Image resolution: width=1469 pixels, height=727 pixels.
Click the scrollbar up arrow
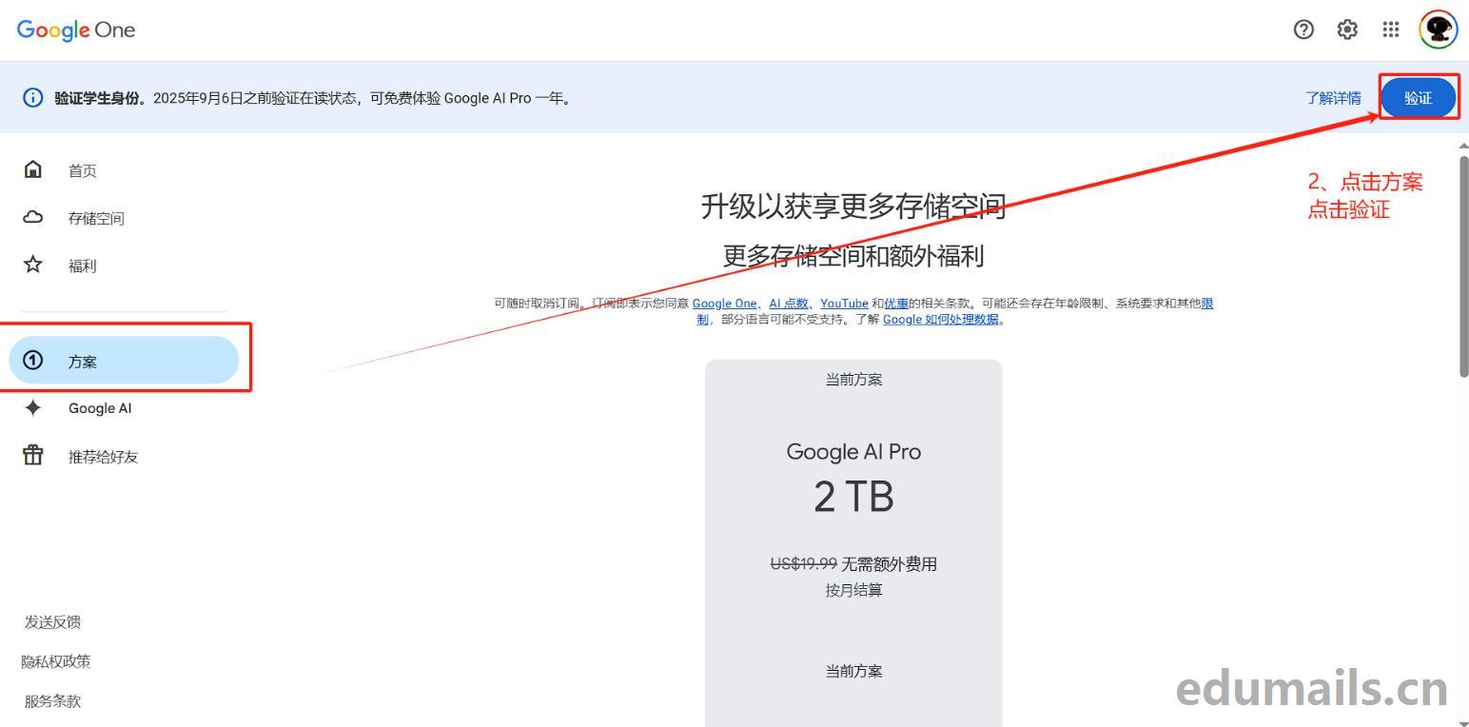click(1463, 145)
